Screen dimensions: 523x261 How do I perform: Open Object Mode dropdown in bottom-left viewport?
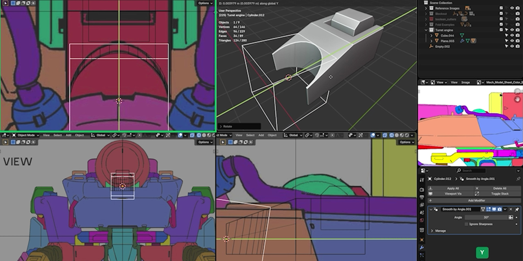(25, 135)
